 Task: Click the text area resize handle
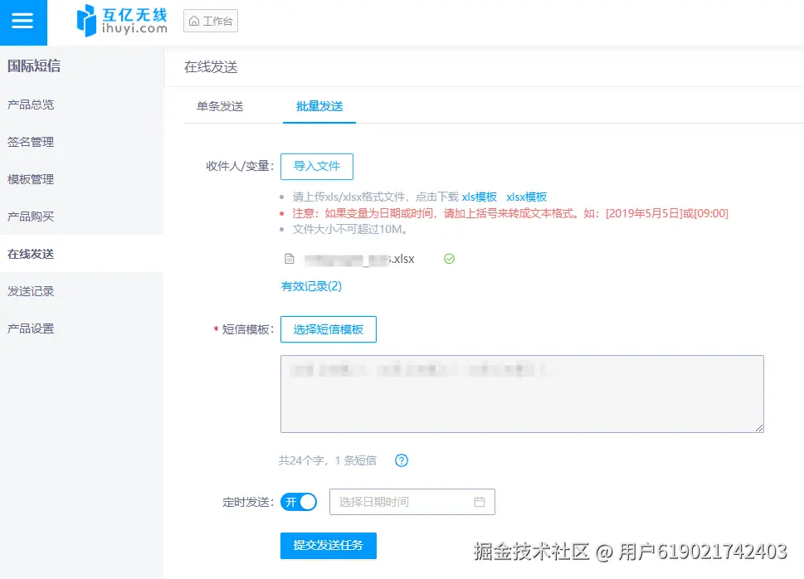click(x=759, y=428)
